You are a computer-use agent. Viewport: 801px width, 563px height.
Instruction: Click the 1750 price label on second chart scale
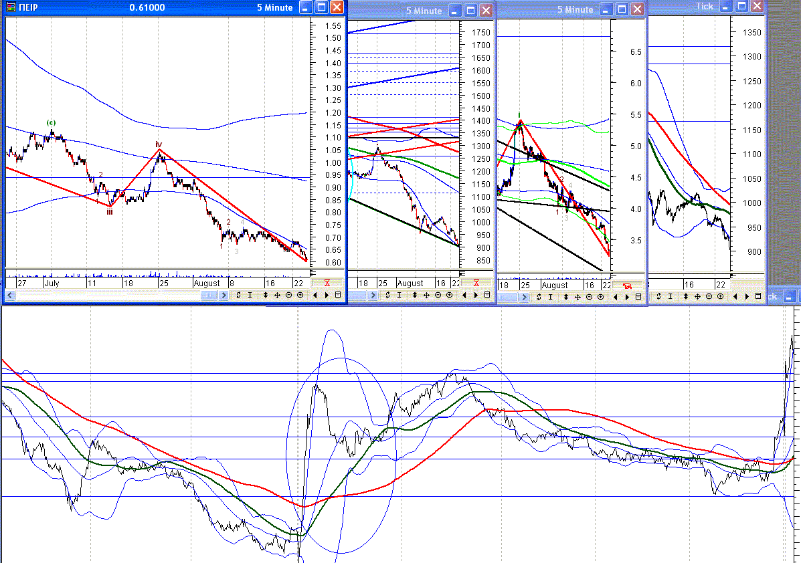[480, 32]
